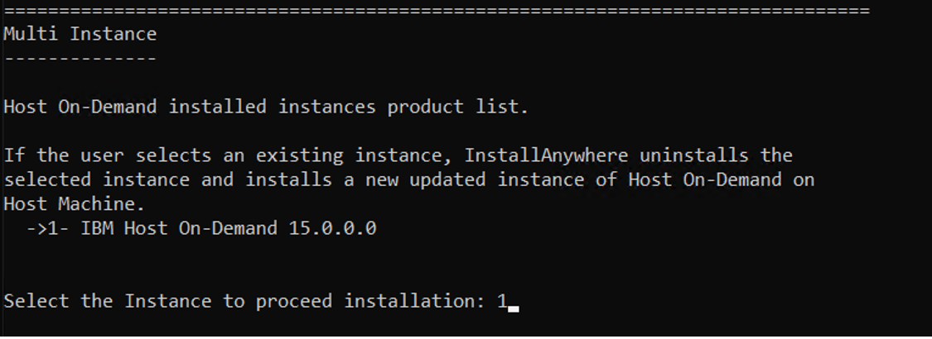Viewport: 932px width, 339px height.
Task: Click the typed "1" after the prompt
Action: (x=502, y=301)
